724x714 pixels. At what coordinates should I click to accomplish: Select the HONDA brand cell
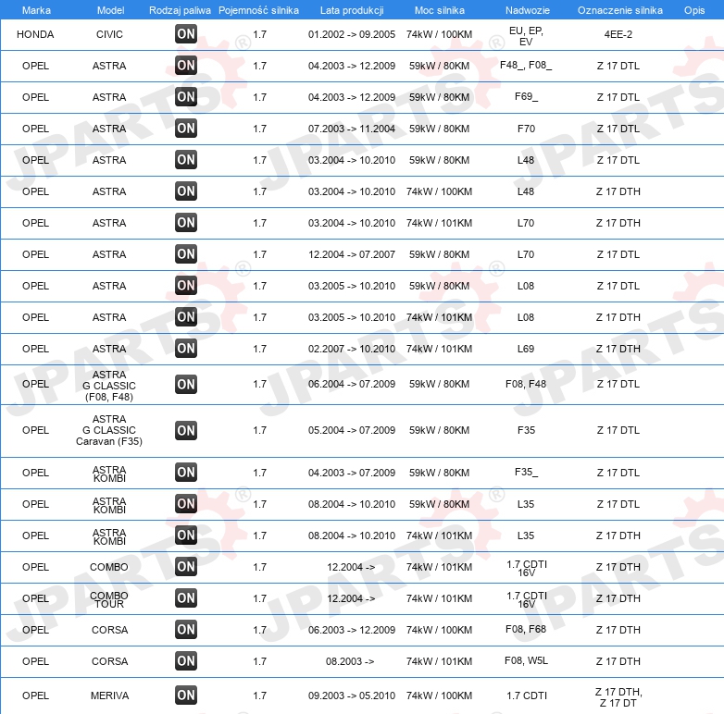point(35,34)
